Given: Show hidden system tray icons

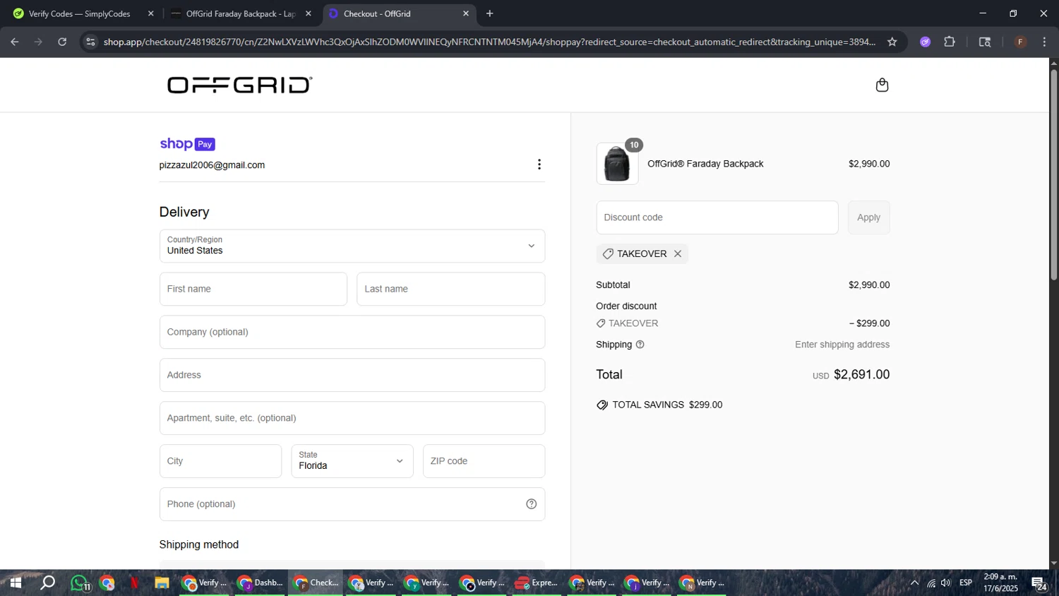Looking at the screenshot, I should coord(914,583).
